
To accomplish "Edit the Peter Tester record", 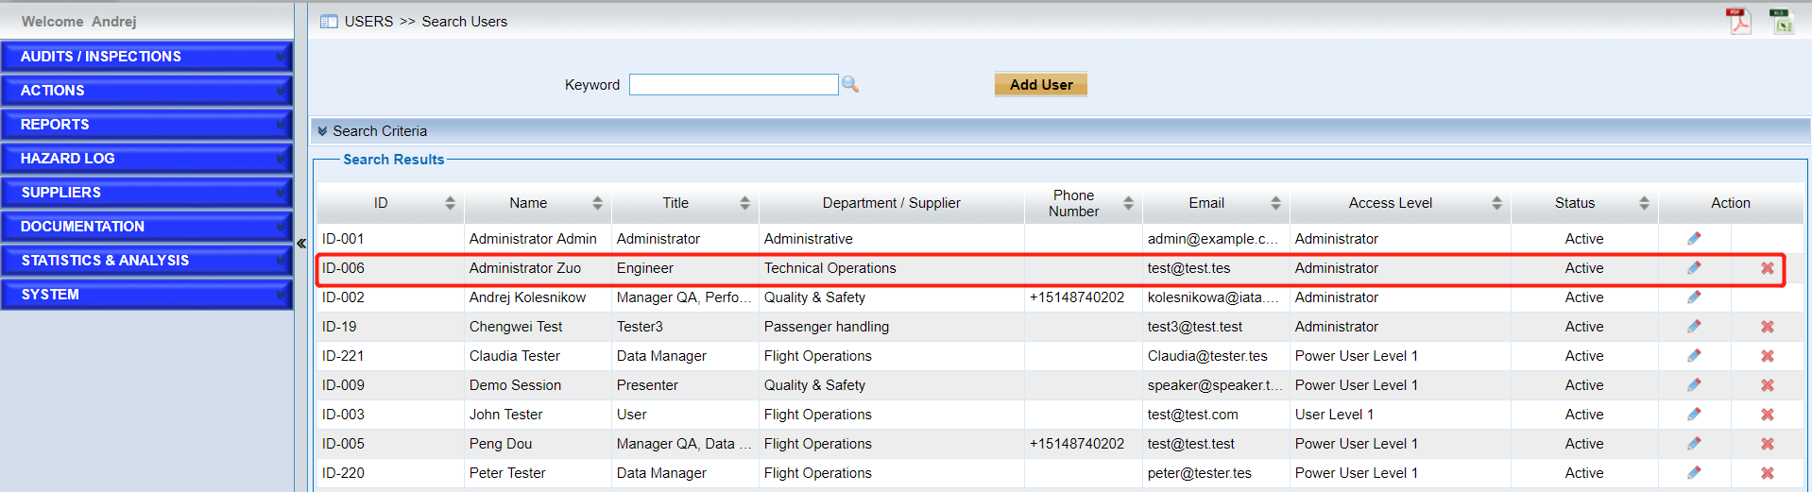I will (x=1694, y=473).
